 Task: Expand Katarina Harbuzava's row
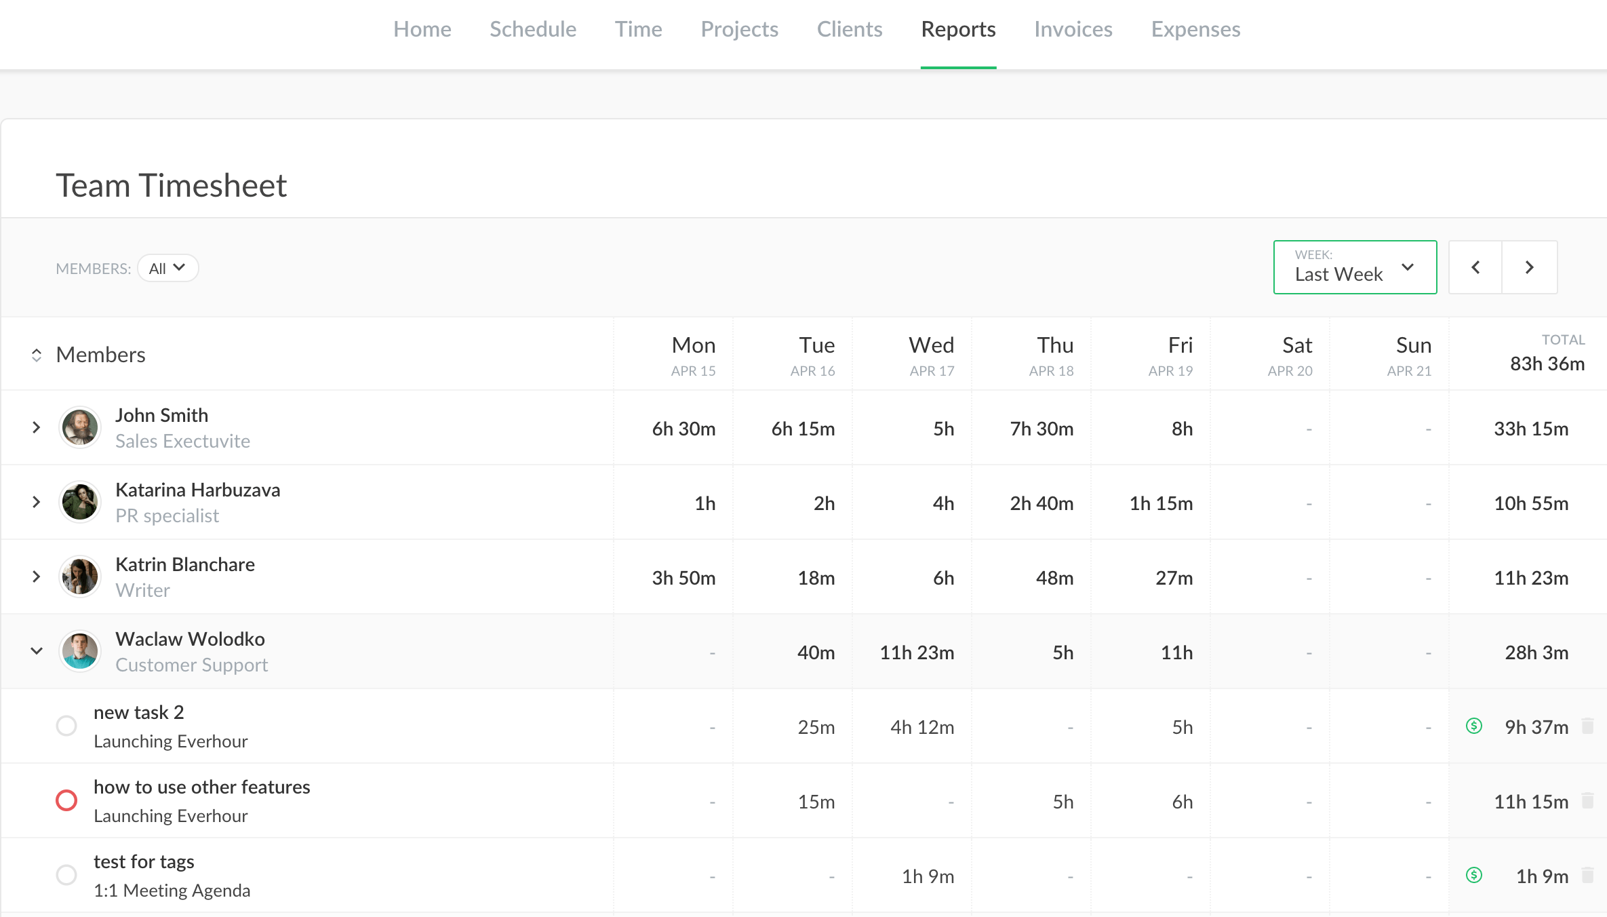pos(37,502)
